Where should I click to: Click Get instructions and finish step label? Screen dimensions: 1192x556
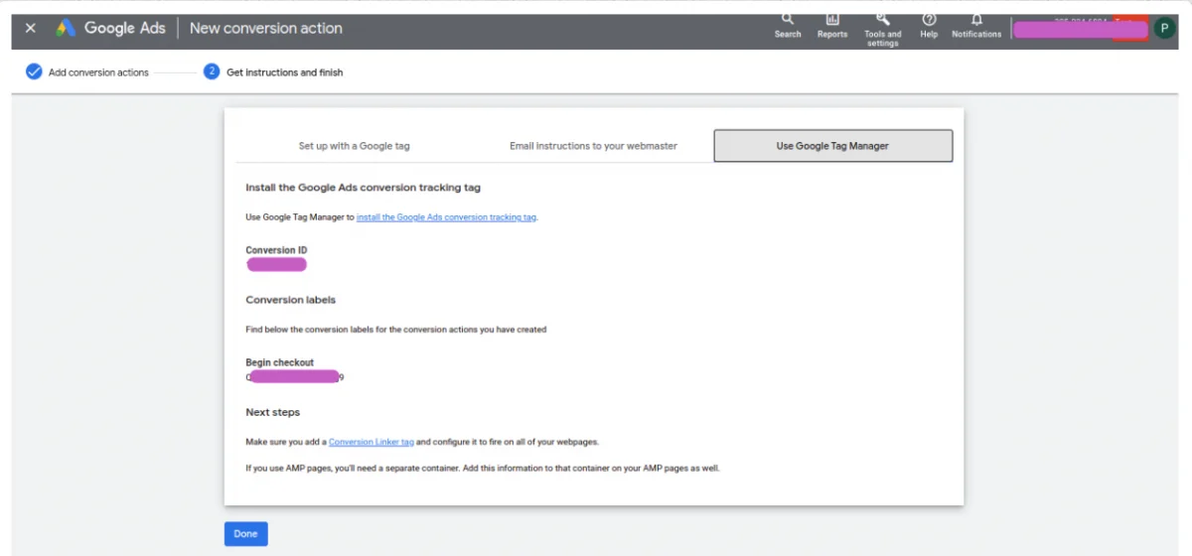click(285, 72)
